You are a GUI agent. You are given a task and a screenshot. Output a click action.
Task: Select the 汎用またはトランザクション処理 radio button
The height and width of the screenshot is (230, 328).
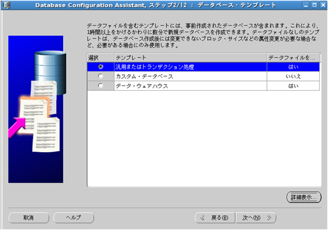click(101, 67)
